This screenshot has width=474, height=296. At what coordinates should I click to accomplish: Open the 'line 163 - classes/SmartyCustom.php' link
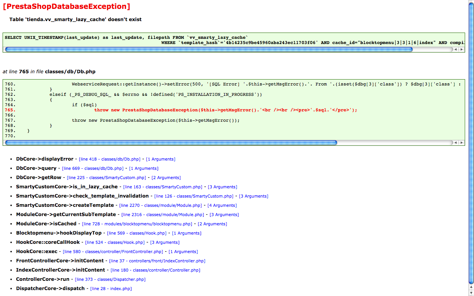coord(163,187)
